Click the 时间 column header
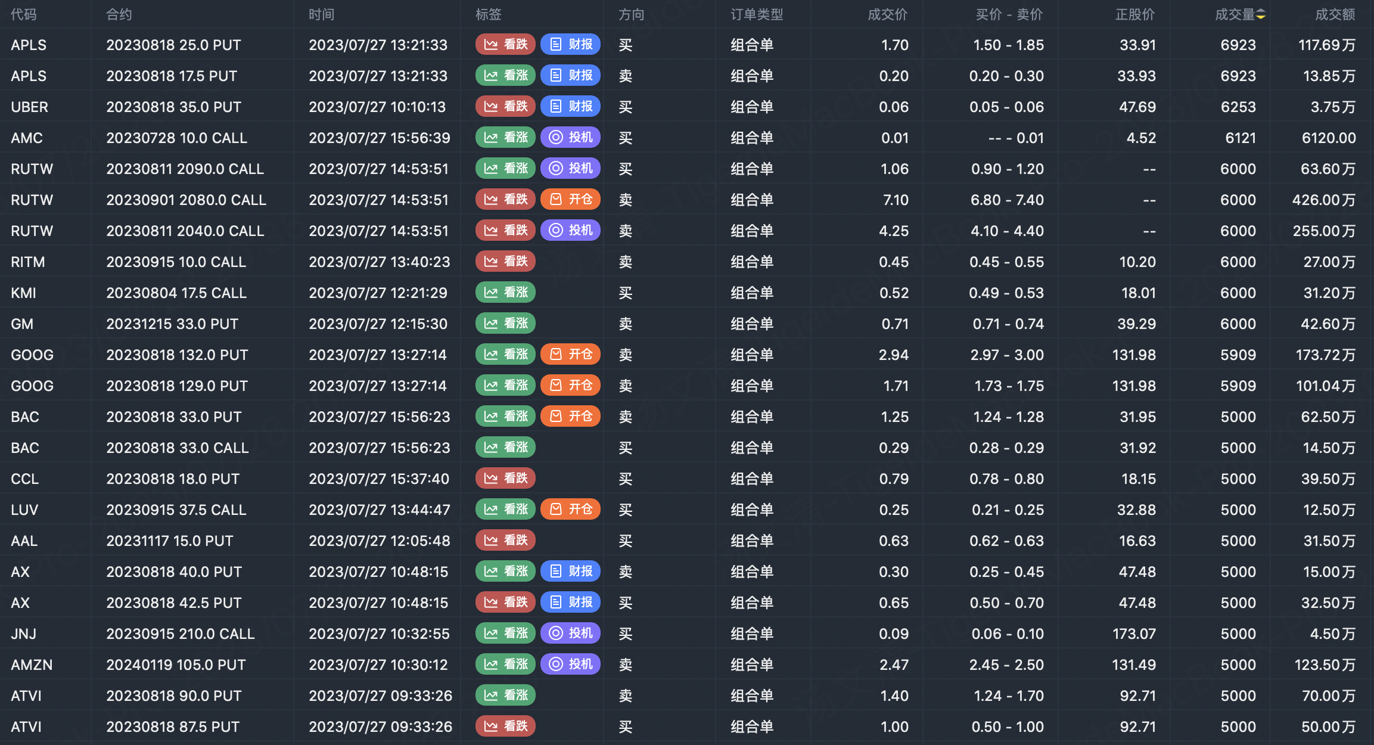Image resolution: width=1374 pixels, height=745 pixels. click(322, 14)
